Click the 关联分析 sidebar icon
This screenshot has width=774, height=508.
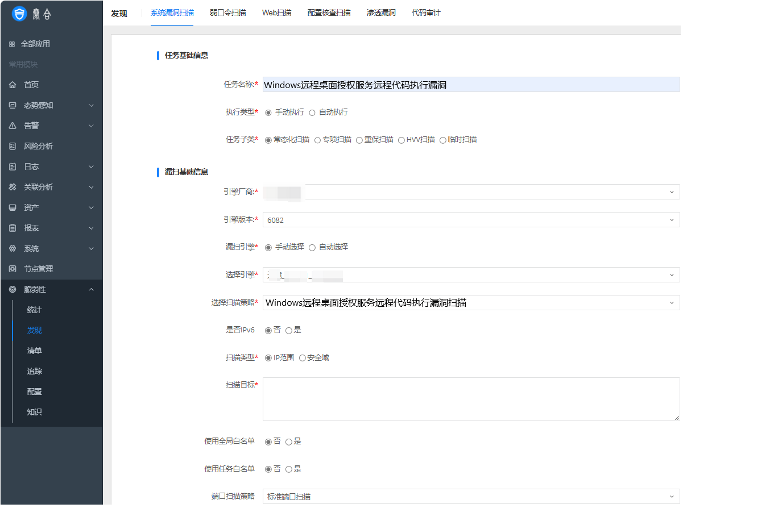[x=11, y=186]
